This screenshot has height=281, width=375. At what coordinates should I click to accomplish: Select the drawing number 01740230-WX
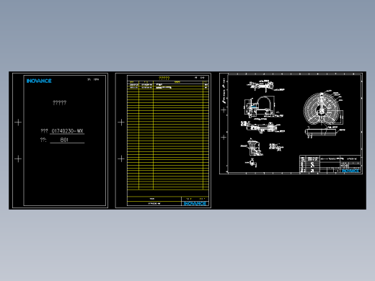[x=67, y=131]
